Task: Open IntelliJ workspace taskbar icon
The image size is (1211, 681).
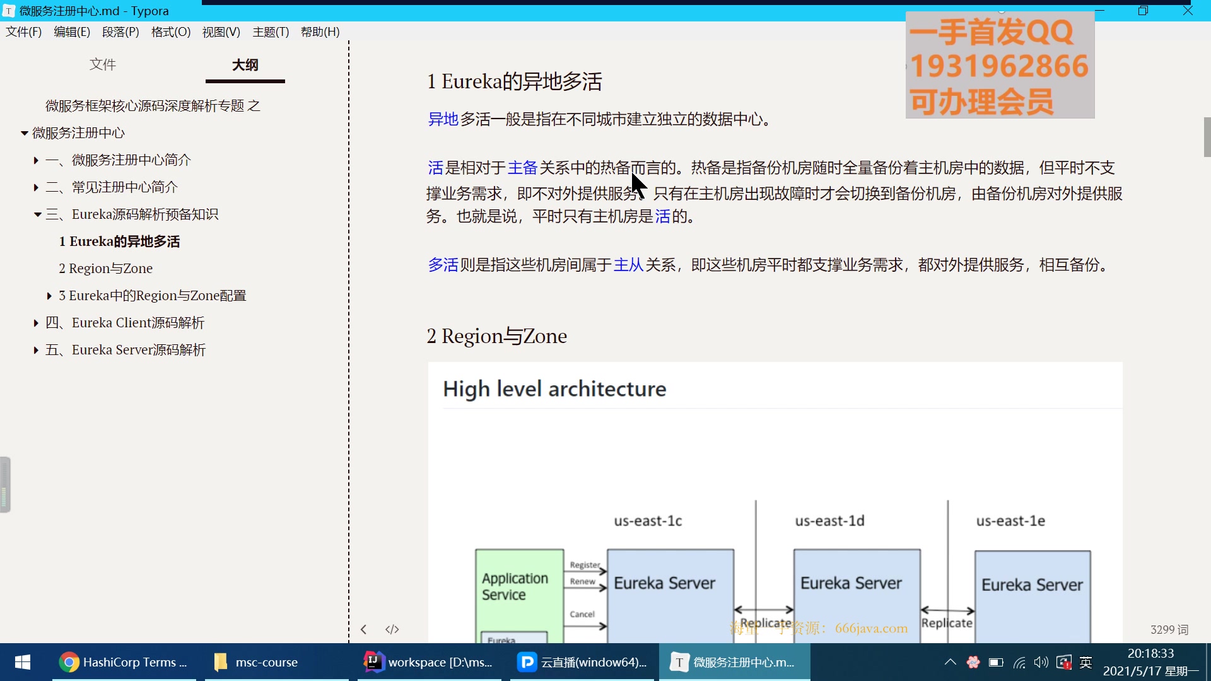Action: (429, 662)
